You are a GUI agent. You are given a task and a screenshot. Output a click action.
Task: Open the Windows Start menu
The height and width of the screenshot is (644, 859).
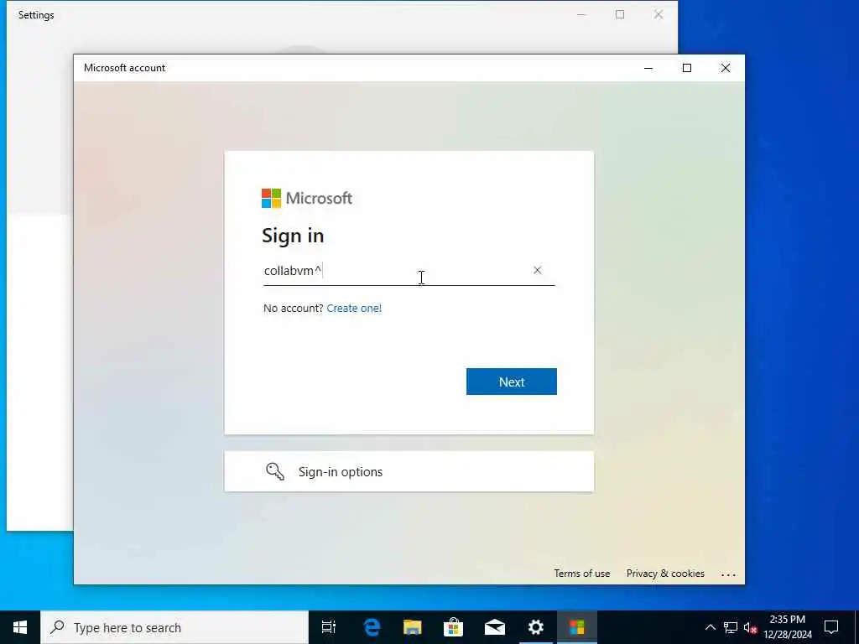point(20,627)
